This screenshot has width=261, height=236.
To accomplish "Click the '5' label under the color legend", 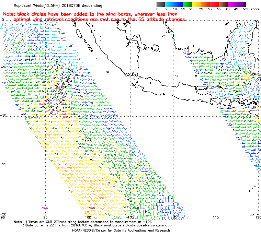I will (166, 9).
